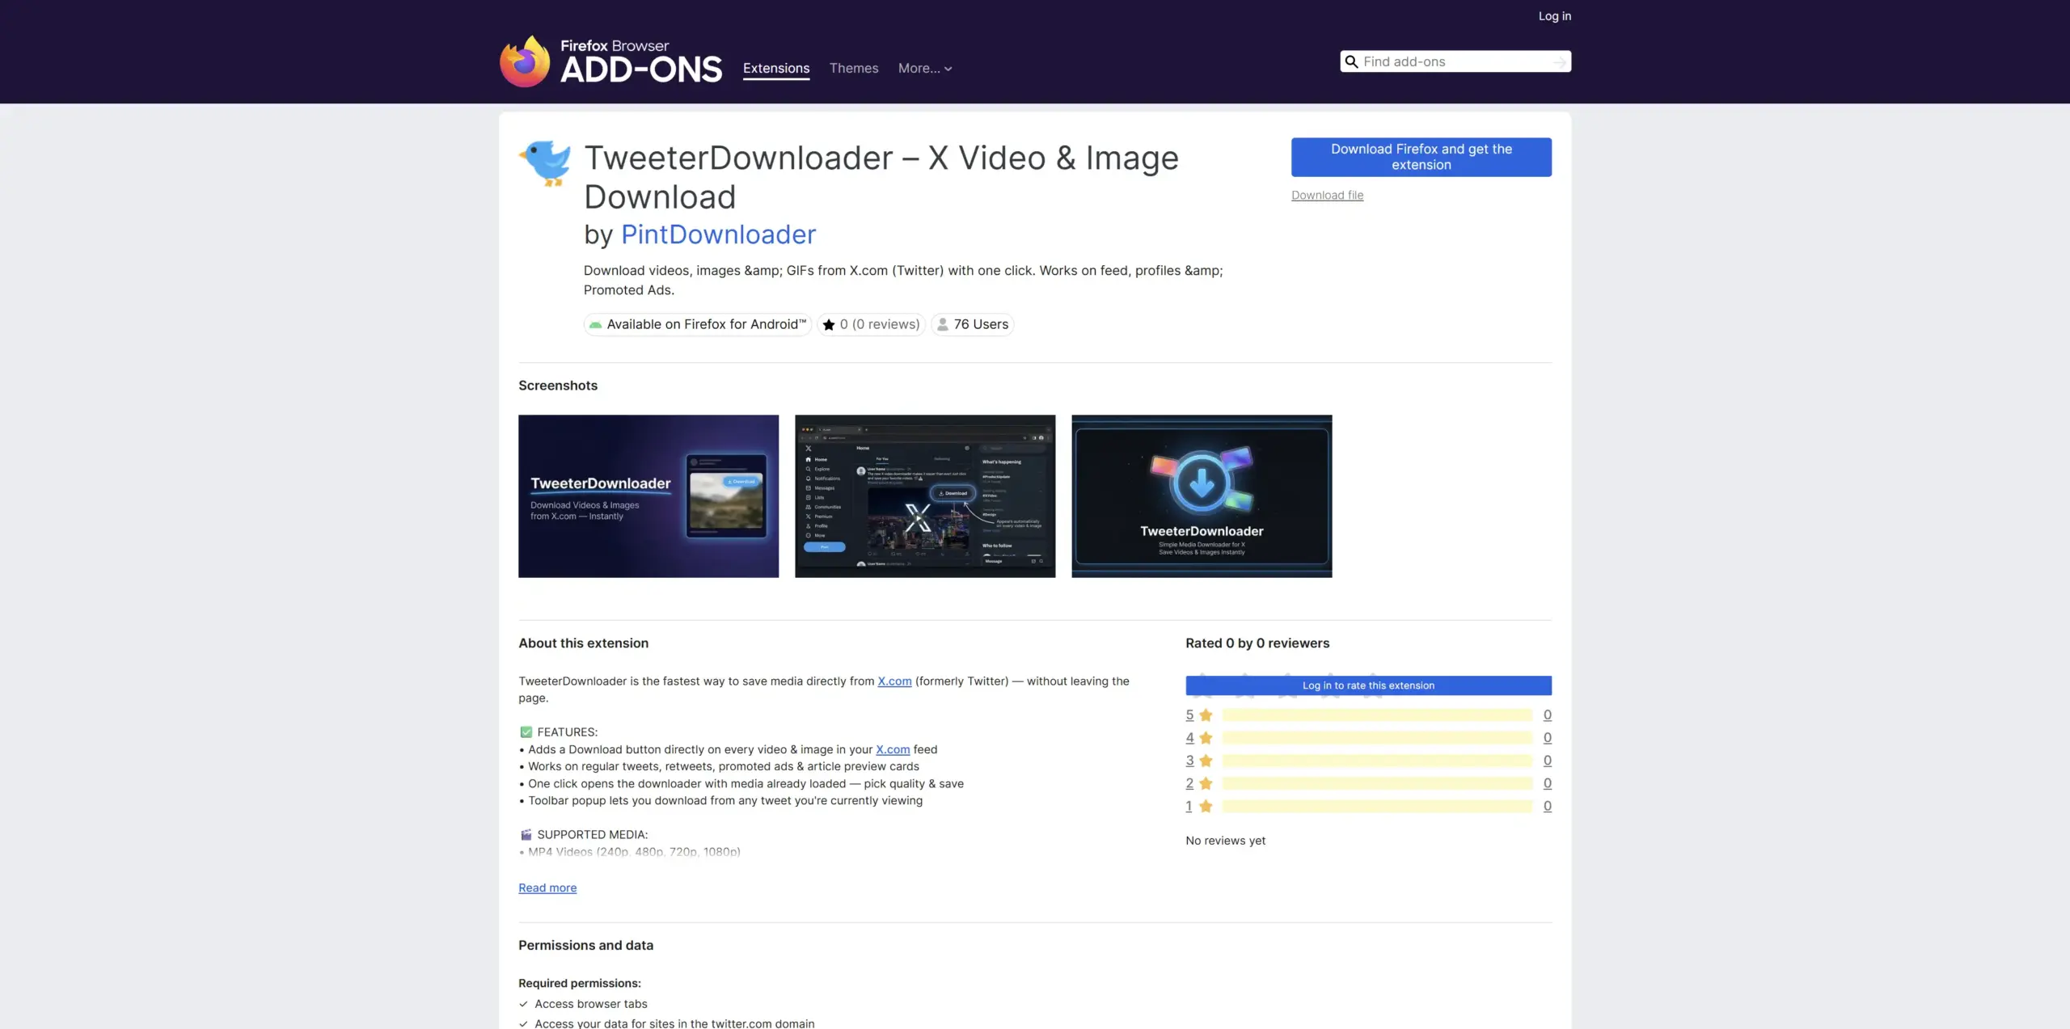Open the Extensions tab
Image resolution: width=2070 pixels, height=1029 pixels.
776,69
